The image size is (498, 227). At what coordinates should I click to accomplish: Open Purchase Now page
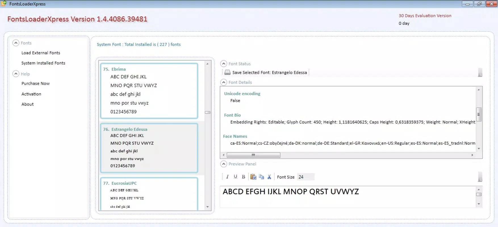(35, 83)
